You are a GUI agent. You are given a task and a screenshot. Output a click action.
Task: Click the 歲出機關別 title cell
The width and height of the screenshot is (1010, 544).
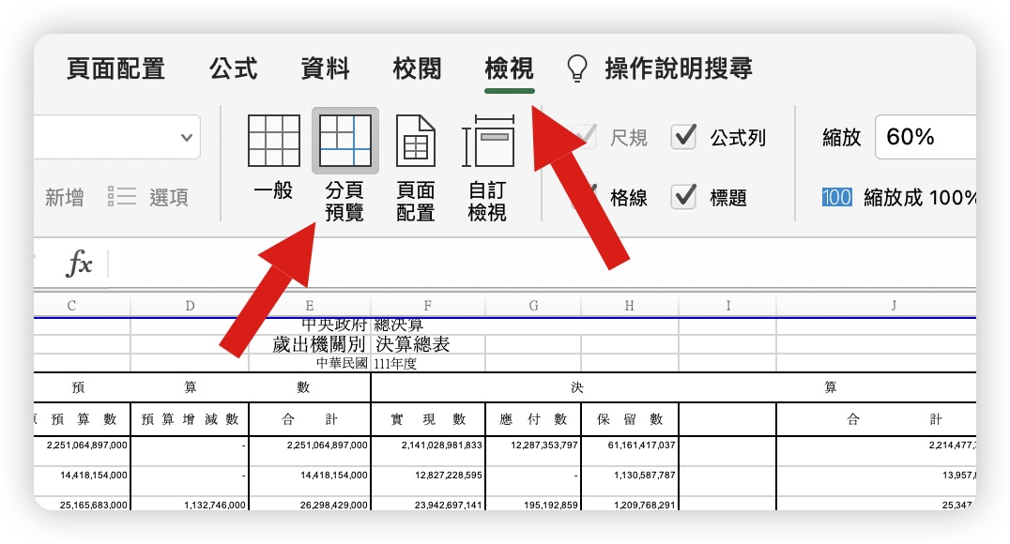[318, 344]
